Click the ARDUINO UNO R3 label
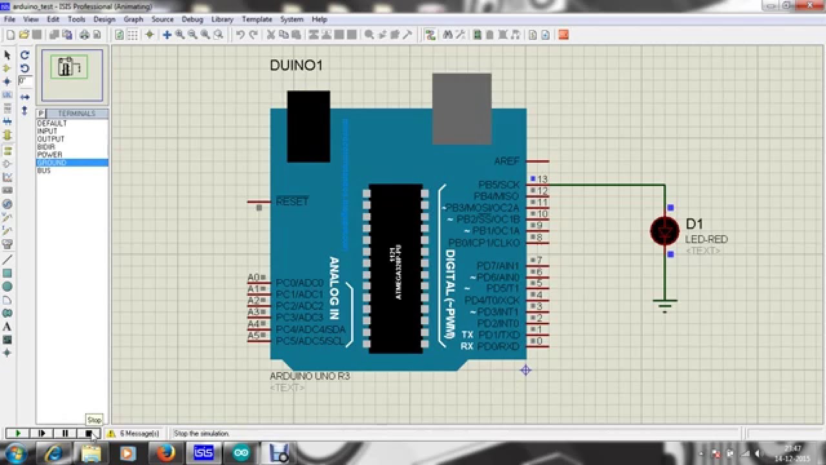 [310, 376]
